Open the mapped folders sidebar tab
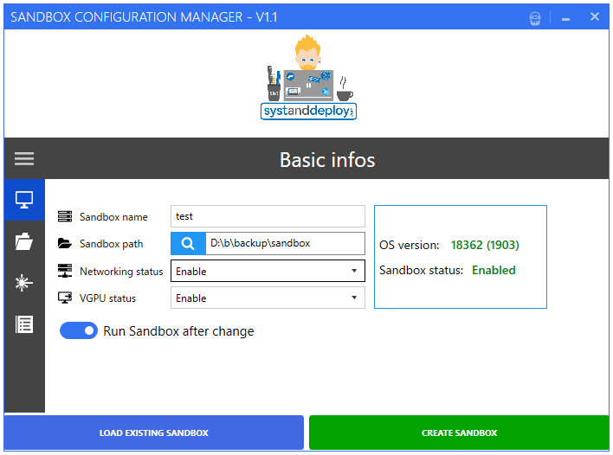Viewport: 613px width, 455px height. point(24,241)
